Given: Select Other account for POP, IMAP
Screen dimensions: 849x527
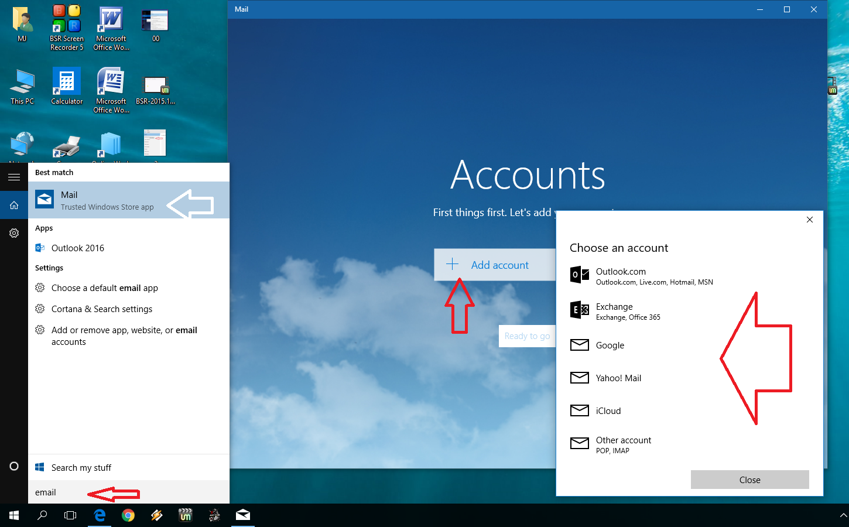Looking at the screenshot, I should (x=623, y=443).
